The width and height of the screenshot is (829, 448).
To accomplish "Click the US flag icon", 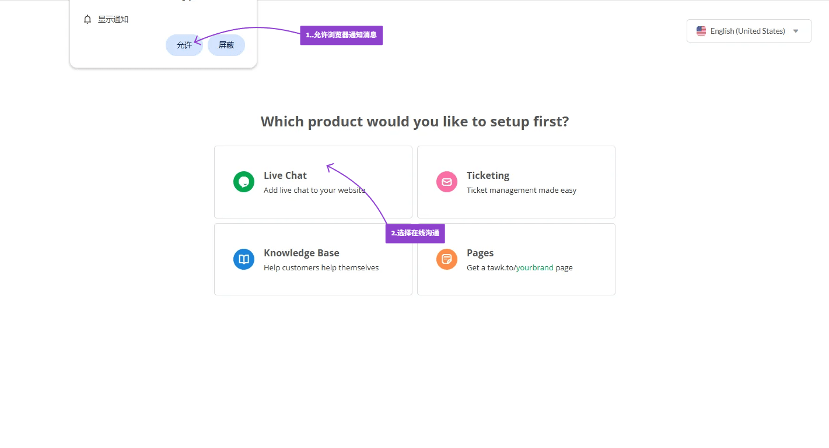I will (701, 31).
